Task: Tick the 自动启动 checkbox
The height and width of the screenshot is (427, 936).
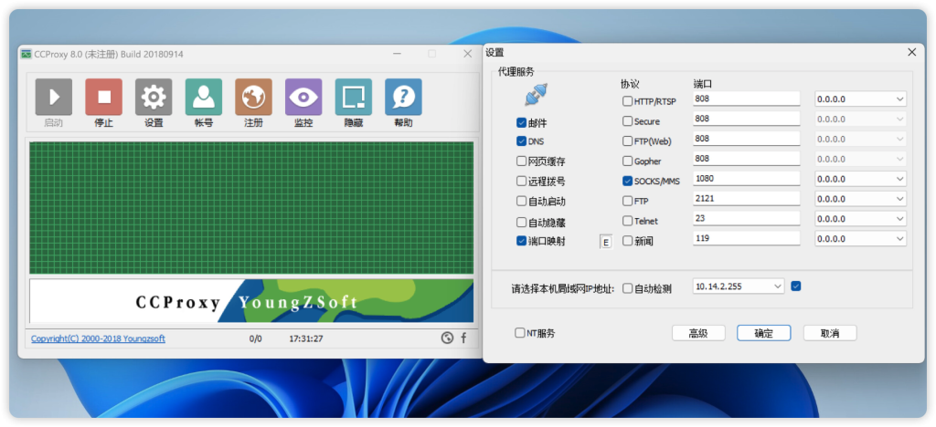Action: pyautogui.click(x=521, y=202)
